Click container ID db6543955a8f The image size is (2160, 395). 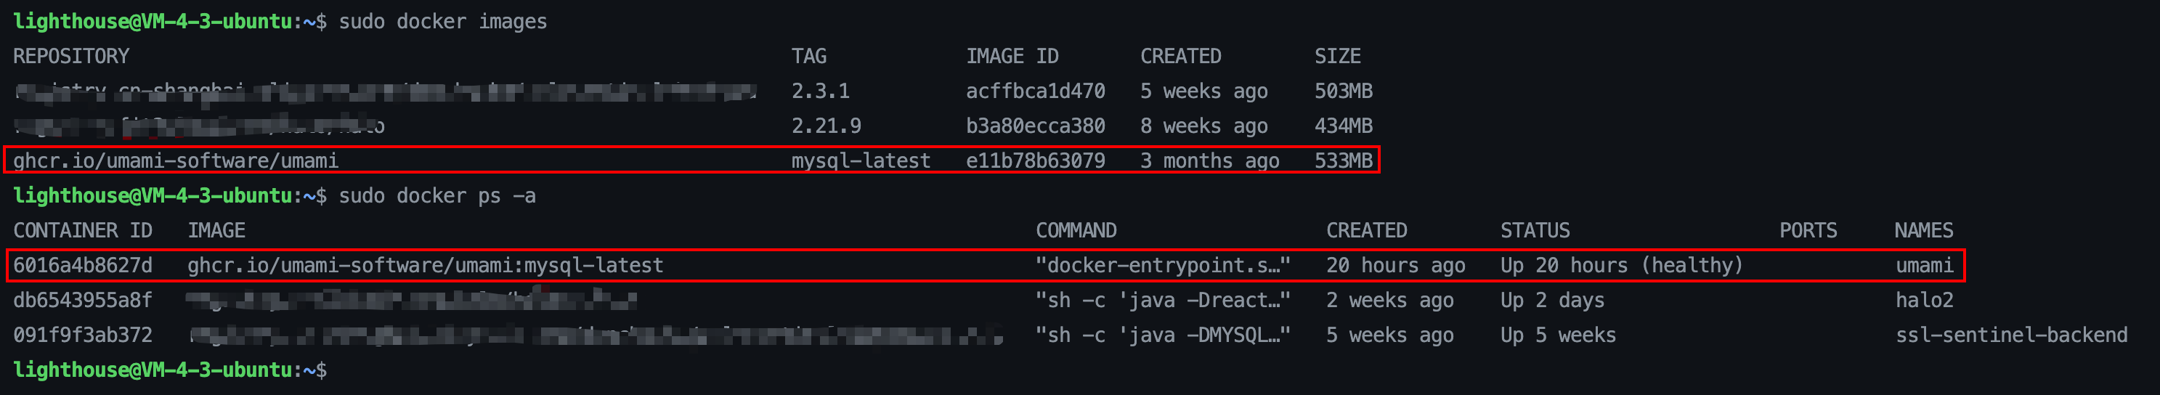pos(82,300)
